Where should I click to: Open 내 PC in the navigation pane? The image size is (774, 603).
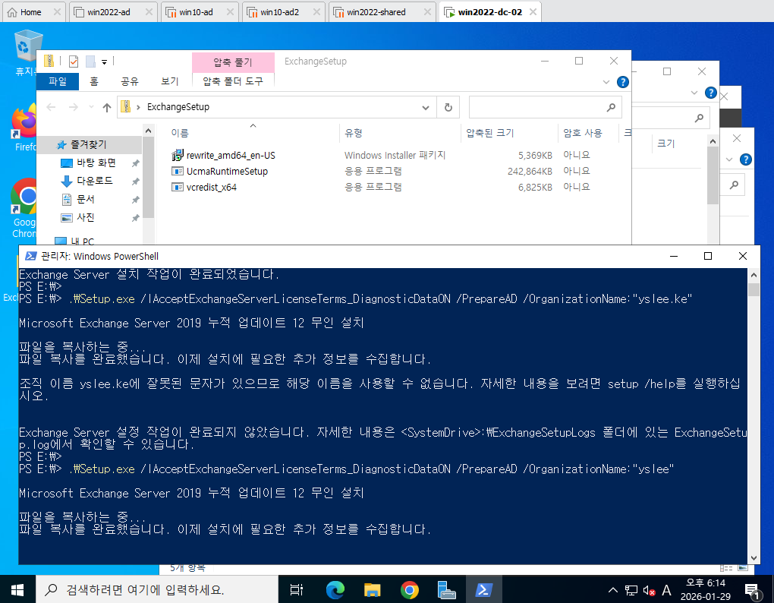point(81,241)
